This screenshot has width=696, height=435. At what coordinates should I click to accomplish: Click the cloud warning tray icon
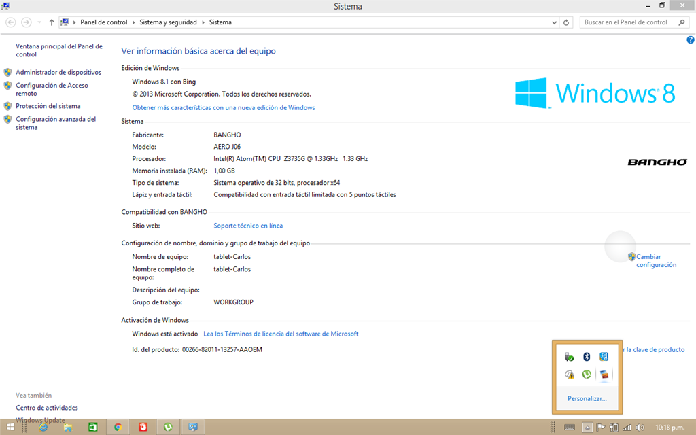(x=569, y=375)
